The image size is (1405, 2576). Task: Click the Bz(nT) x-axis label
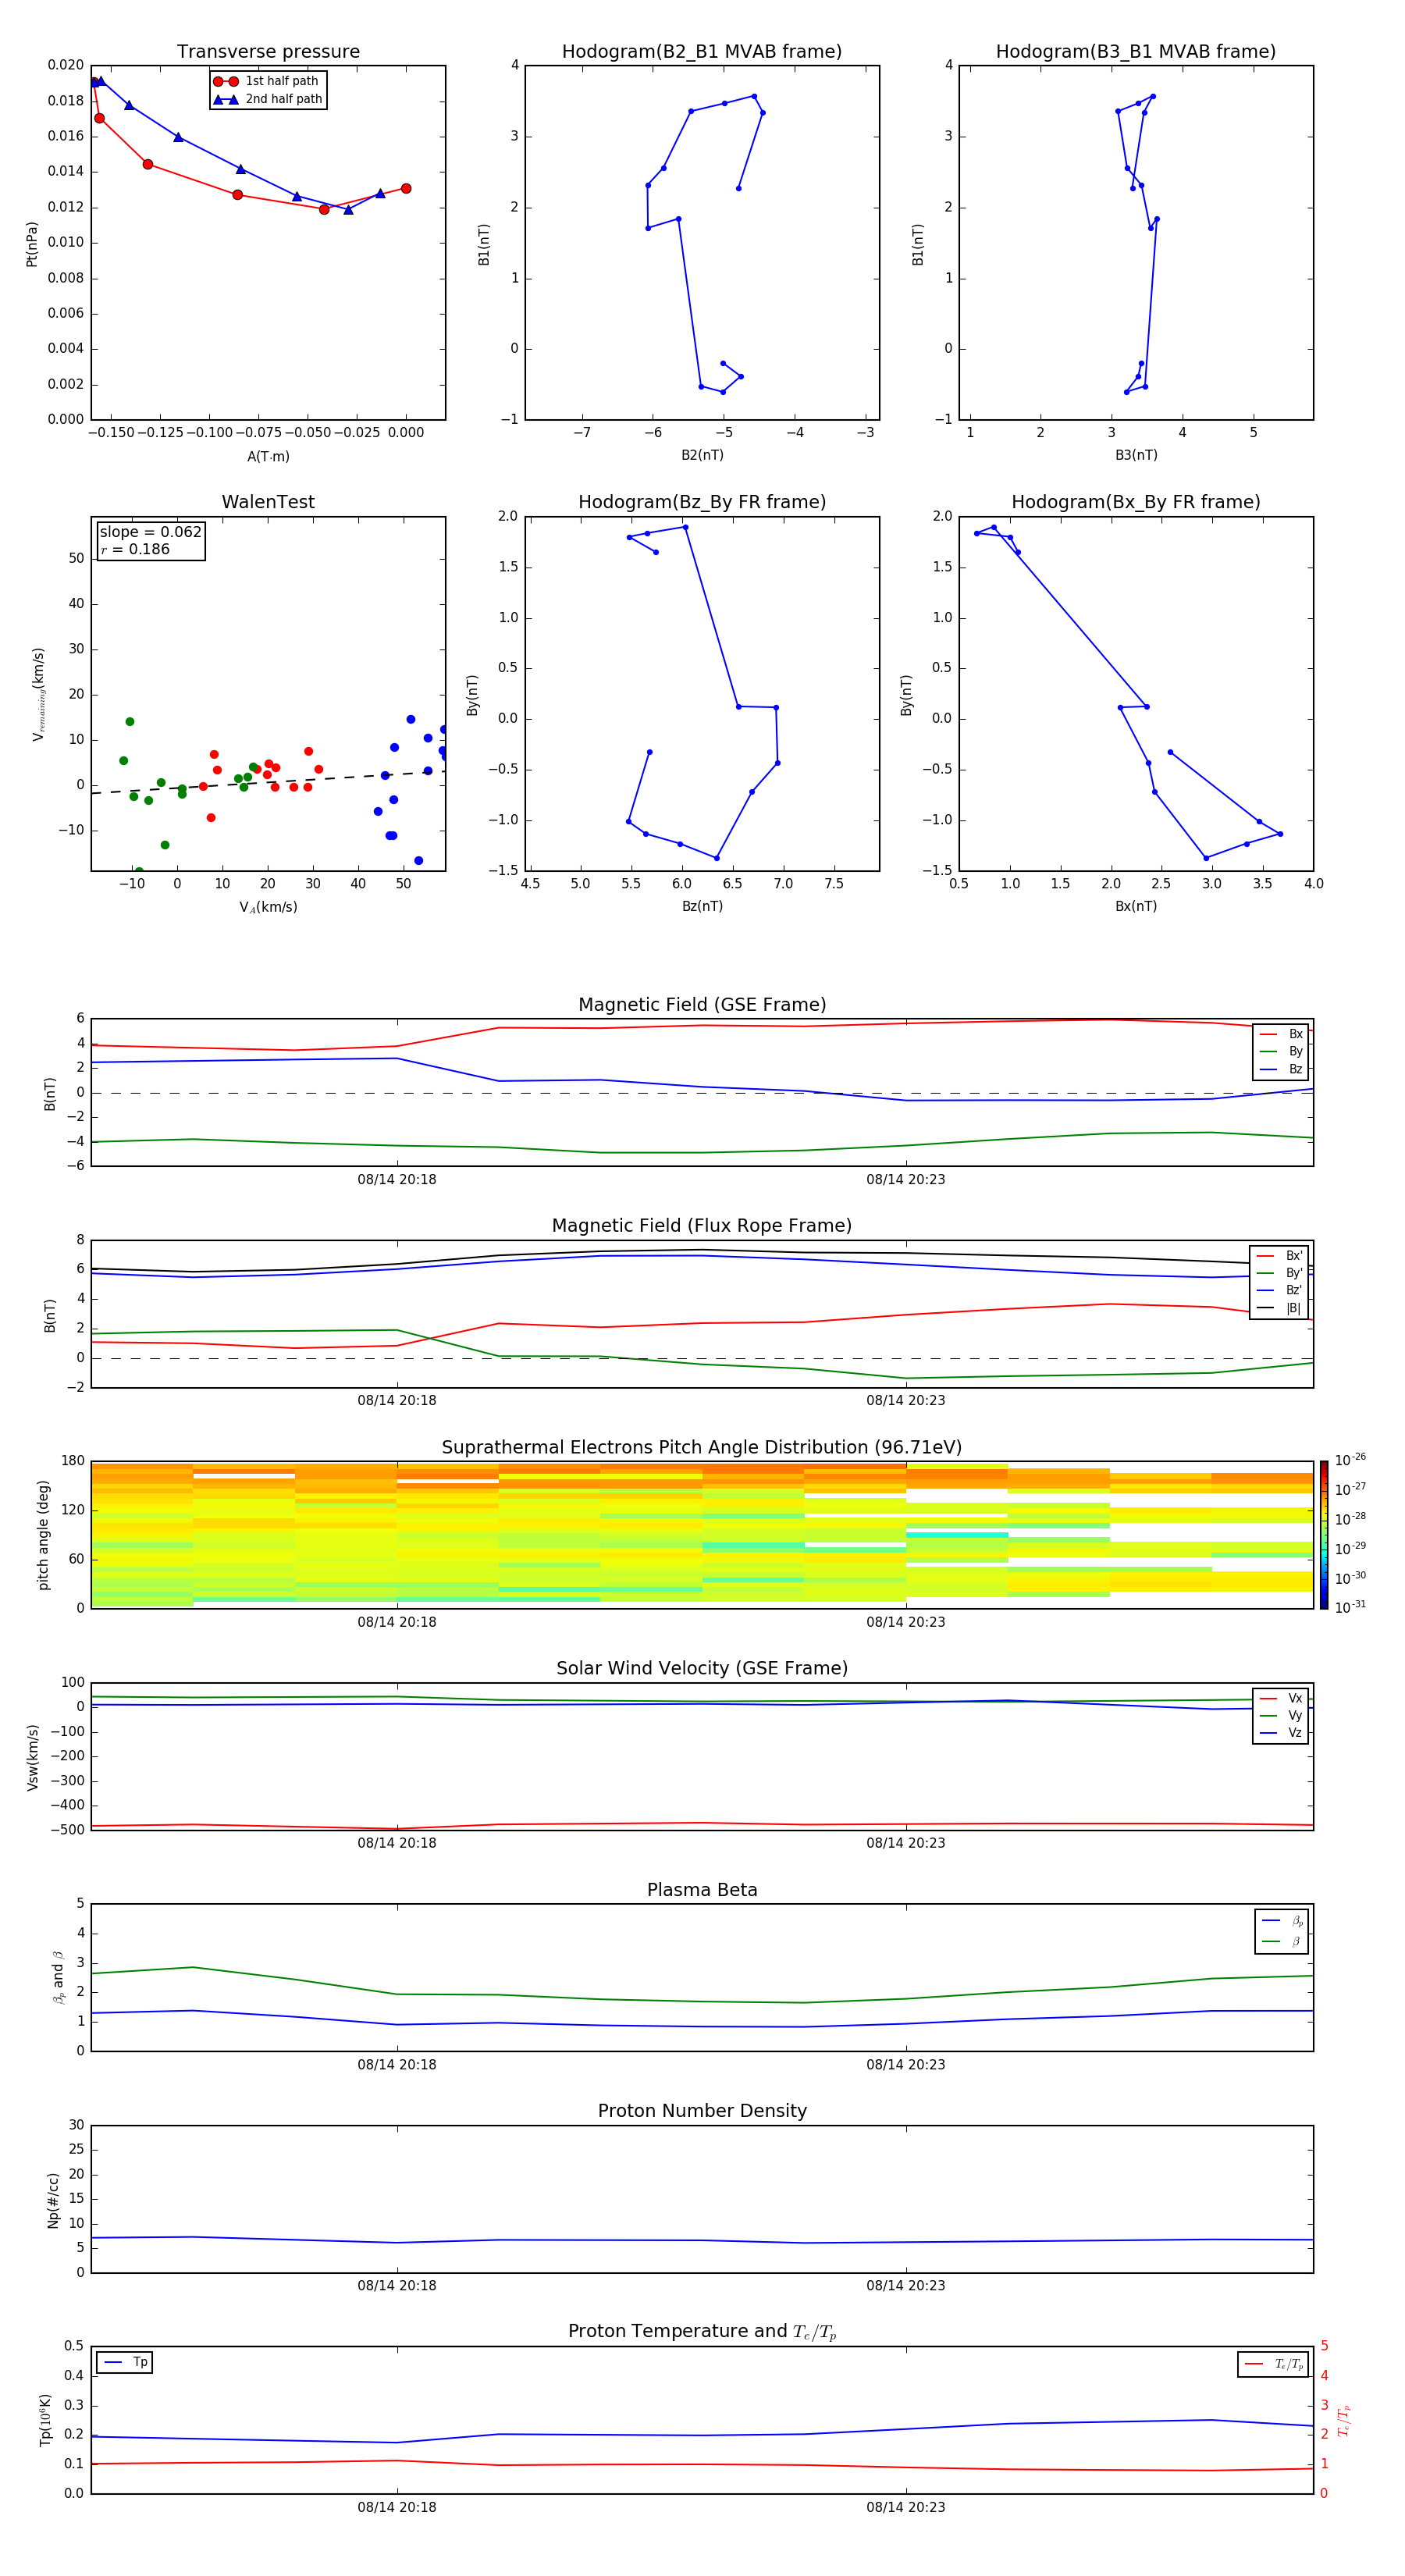tap(702, 906)
